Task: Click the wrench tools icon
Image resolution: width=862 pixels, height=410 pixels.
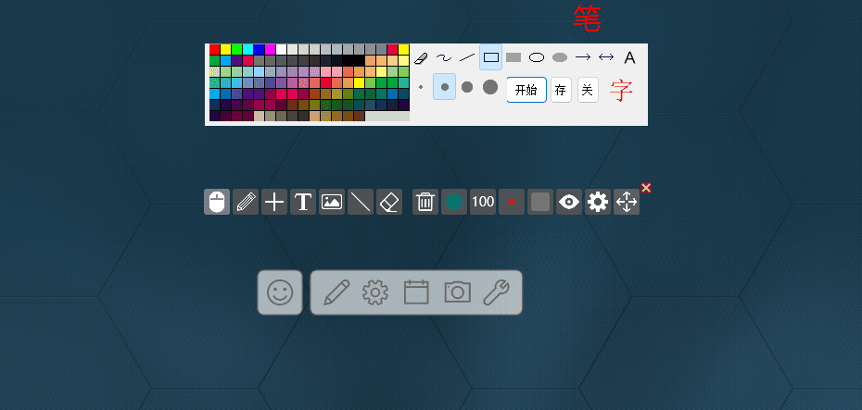Action: click(497, 292)
